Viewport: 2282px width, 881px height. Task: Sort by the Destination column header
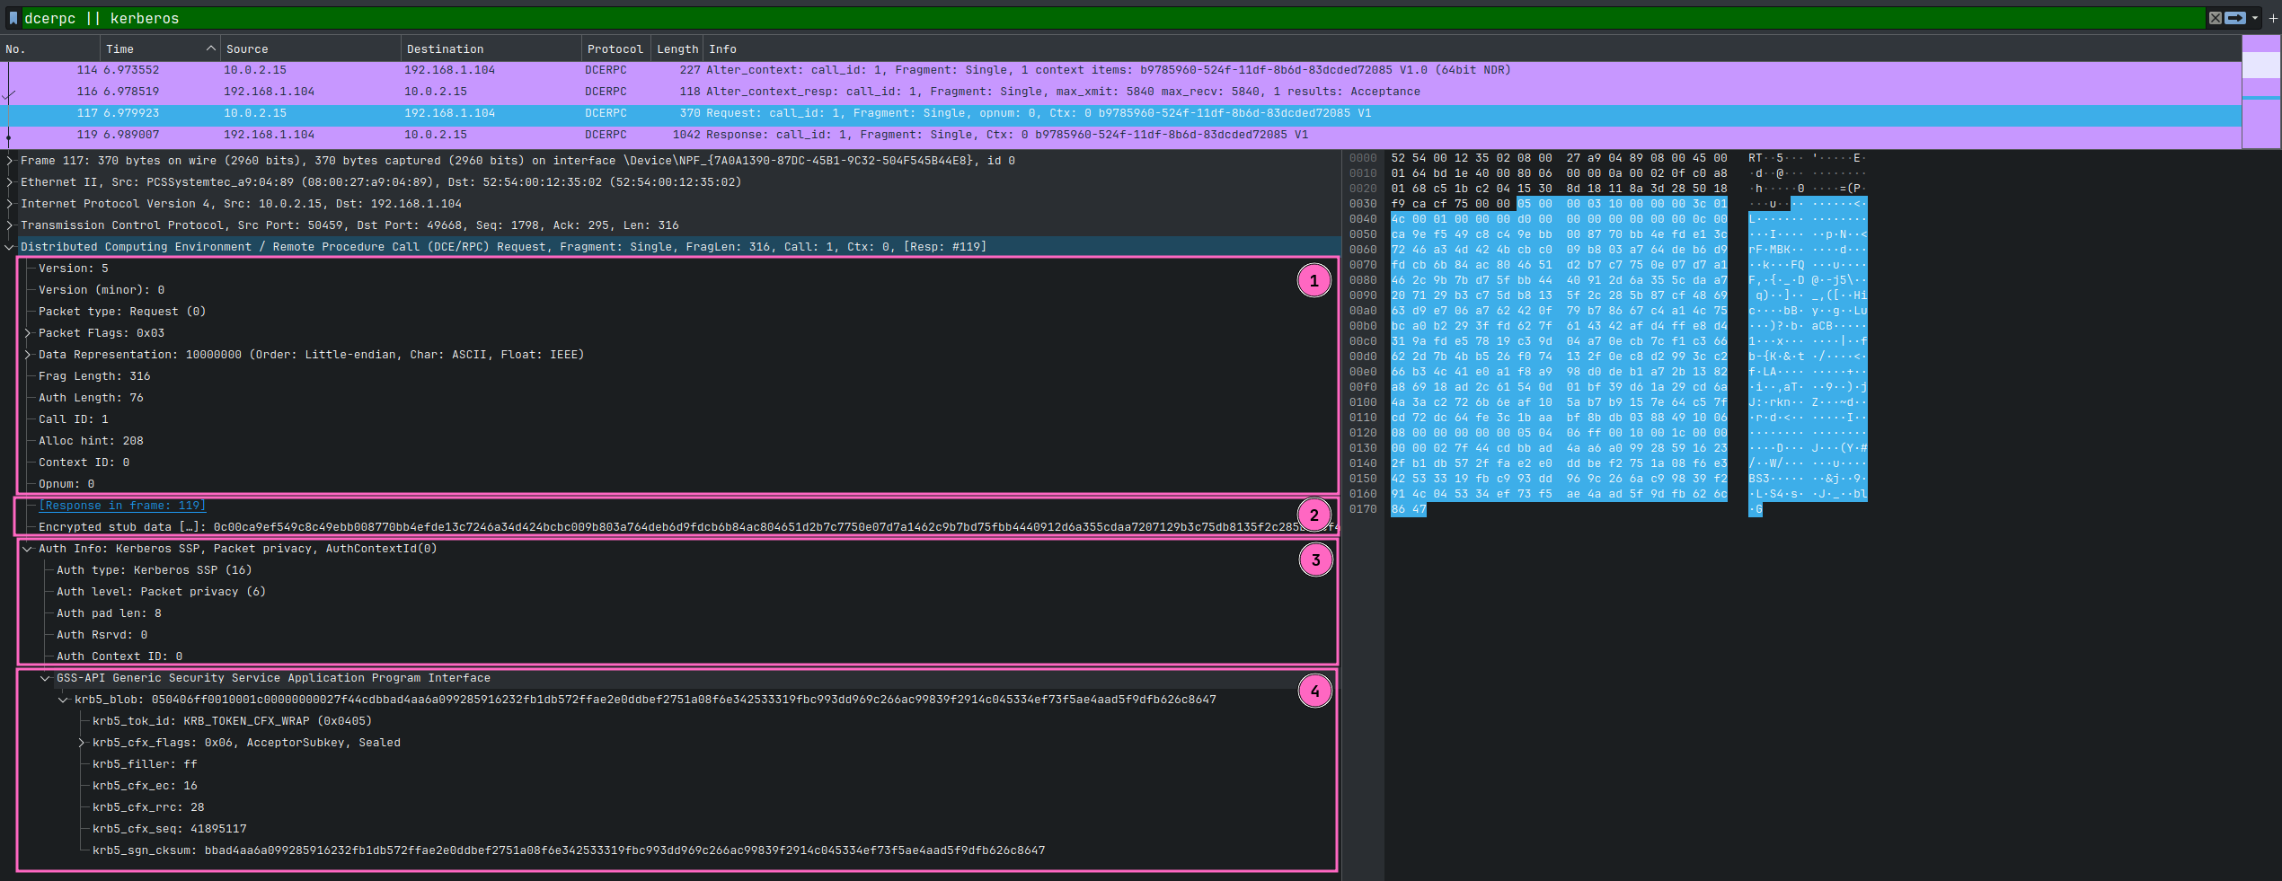point(491,49)
